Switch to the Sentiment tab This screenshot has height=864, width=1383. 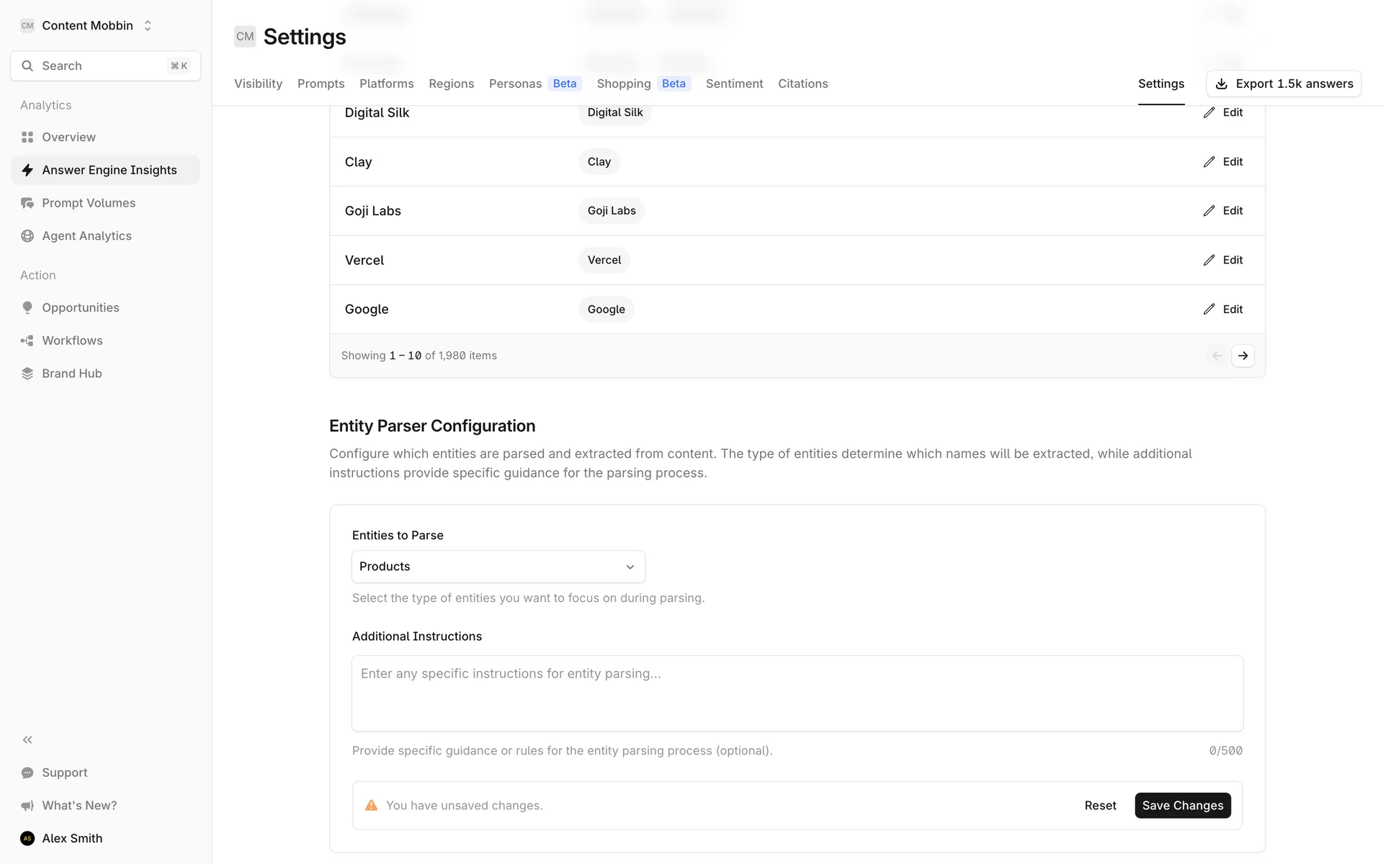point(734,84)
